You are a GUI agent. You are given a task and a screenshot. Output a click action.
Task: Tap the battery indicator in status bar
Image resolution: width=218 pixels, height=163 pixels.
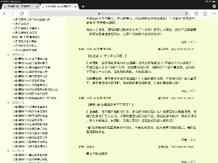[x=215, y=1]
